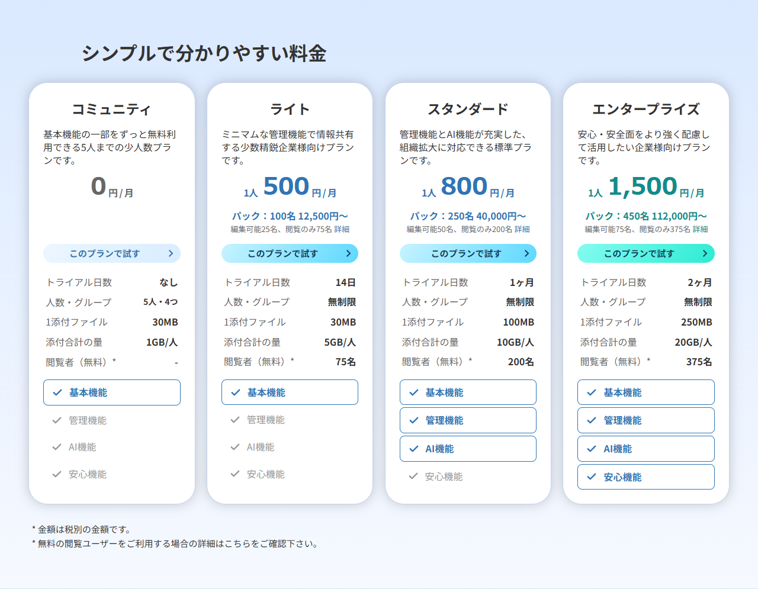Viewport: 758px width, 589px height.
Task: Click コミュニティ plan's このプランで試す button
Action: (x=112, y=253)
